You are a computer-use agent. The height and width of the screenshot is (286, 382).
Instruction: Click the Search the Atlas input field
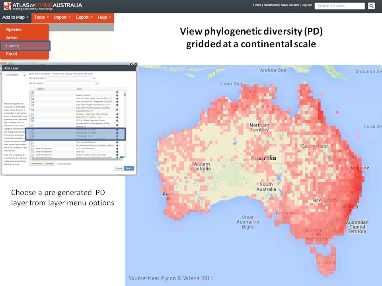[x=339, y=6]
